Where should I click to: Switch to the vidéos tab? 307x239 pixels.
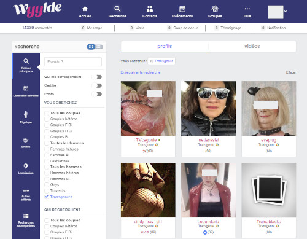pos(252,47)
